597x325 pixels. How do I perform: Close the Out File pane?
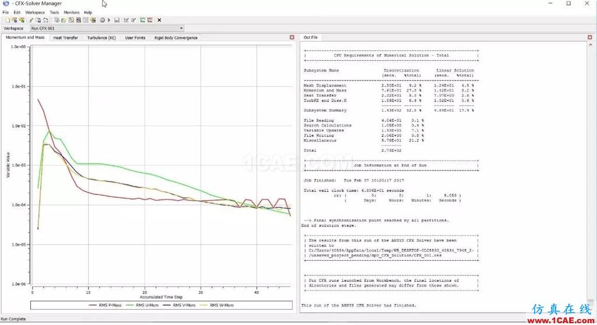590,37
